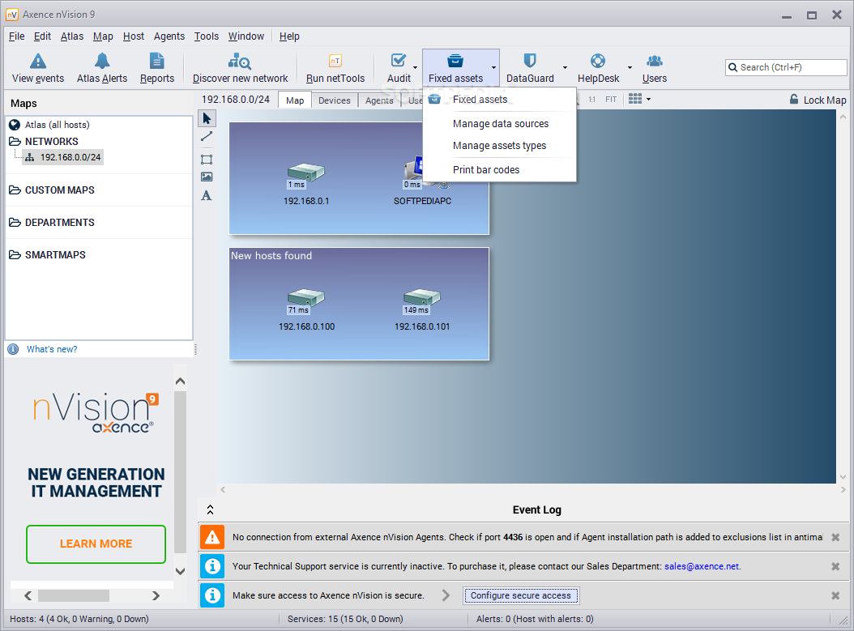Open the Agents menu
This screenshot has height=631, width=854.
[x=169, y=36]
